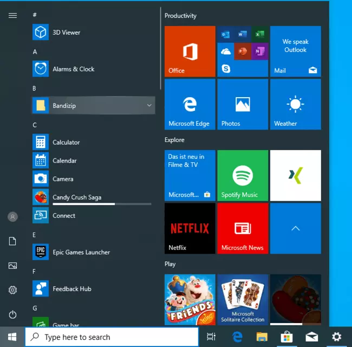The height and width of the screenshot is (347, 352).
Task: Select the Productivity group header
Action: point(180,16)
